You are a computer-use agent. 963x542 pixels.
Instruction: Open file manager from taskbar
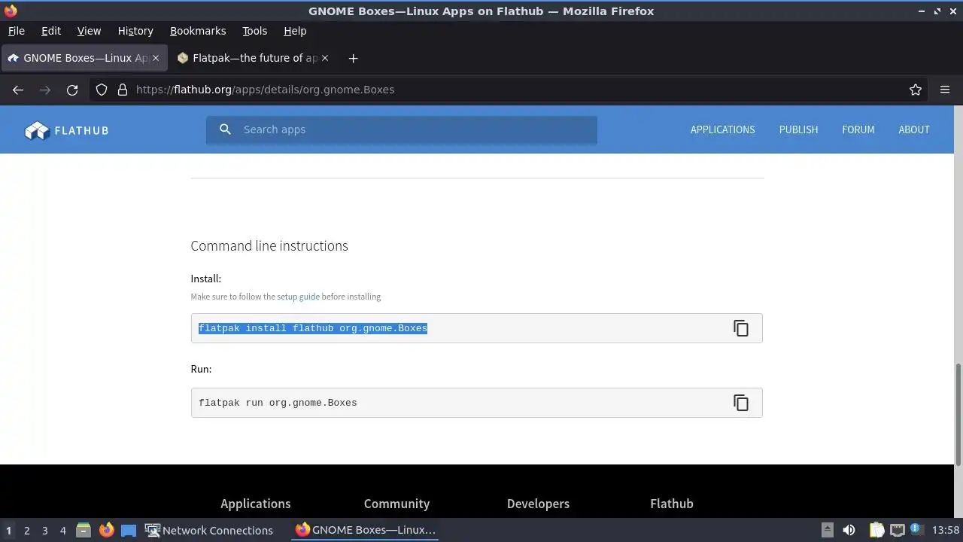pos(84,530)
